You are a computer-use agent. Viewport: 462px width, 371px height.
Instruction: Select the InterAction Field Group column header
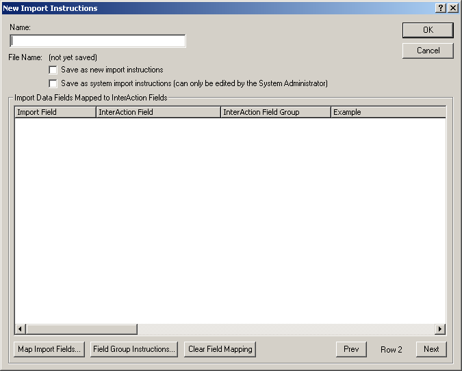point(275,112)
